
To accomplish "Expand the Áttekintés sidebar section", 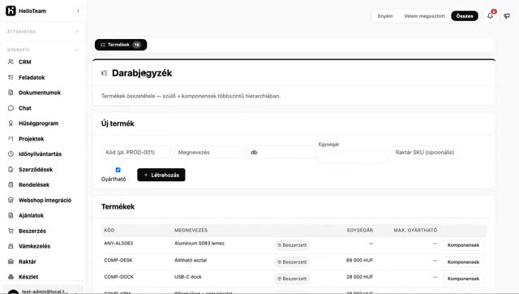I will coord(77,32).
